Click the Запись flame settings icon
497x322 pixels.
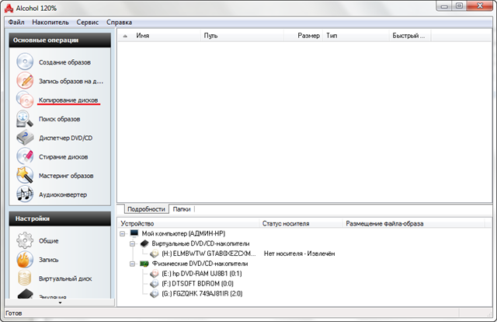tap(25, 260)
